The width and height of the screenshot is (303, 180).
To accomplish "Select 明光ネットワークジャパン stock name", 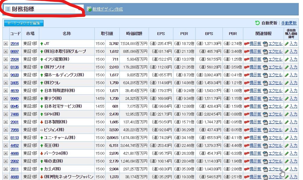I will point(69,177).
